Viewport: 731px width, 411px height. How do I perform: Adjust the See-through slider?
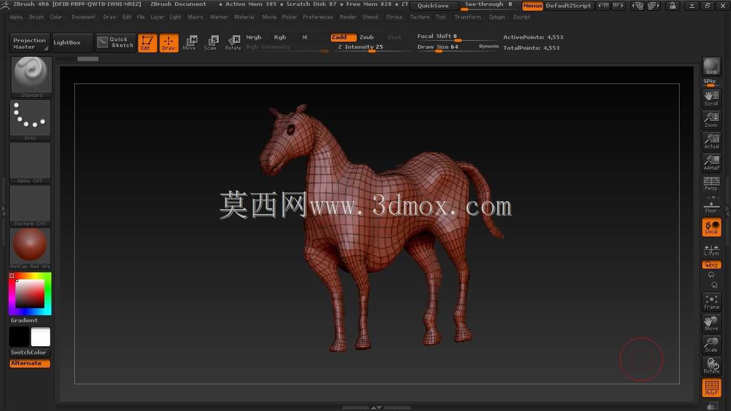(490, 5)
